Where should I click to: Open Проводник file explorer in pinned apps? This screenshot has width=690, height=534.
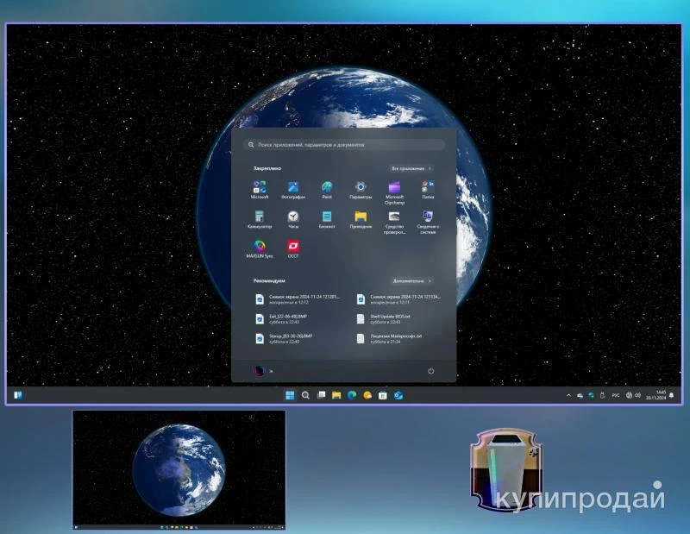pos(361,217)
